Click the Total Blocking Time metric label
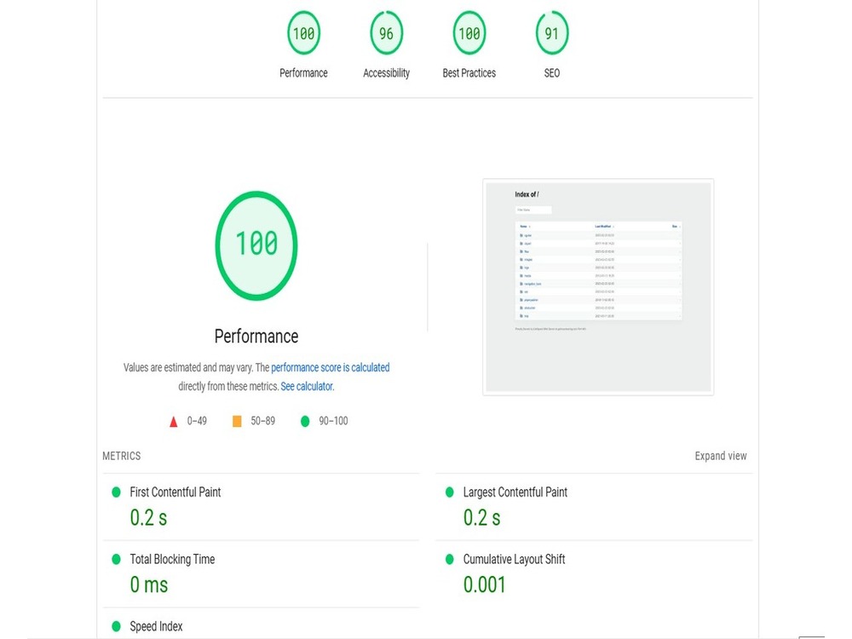The width and height of the screenshot is (852, 639). click(172, 559)
